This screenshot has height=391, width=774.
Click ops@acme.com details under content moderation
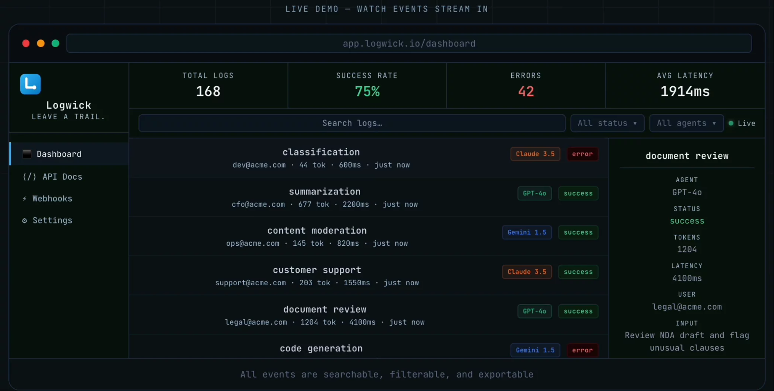tap(317, 243)
